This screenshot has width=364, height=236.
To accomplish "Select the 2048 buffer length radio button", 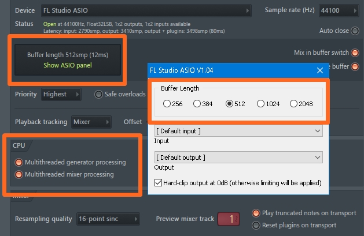I will (x=293, y=104).
